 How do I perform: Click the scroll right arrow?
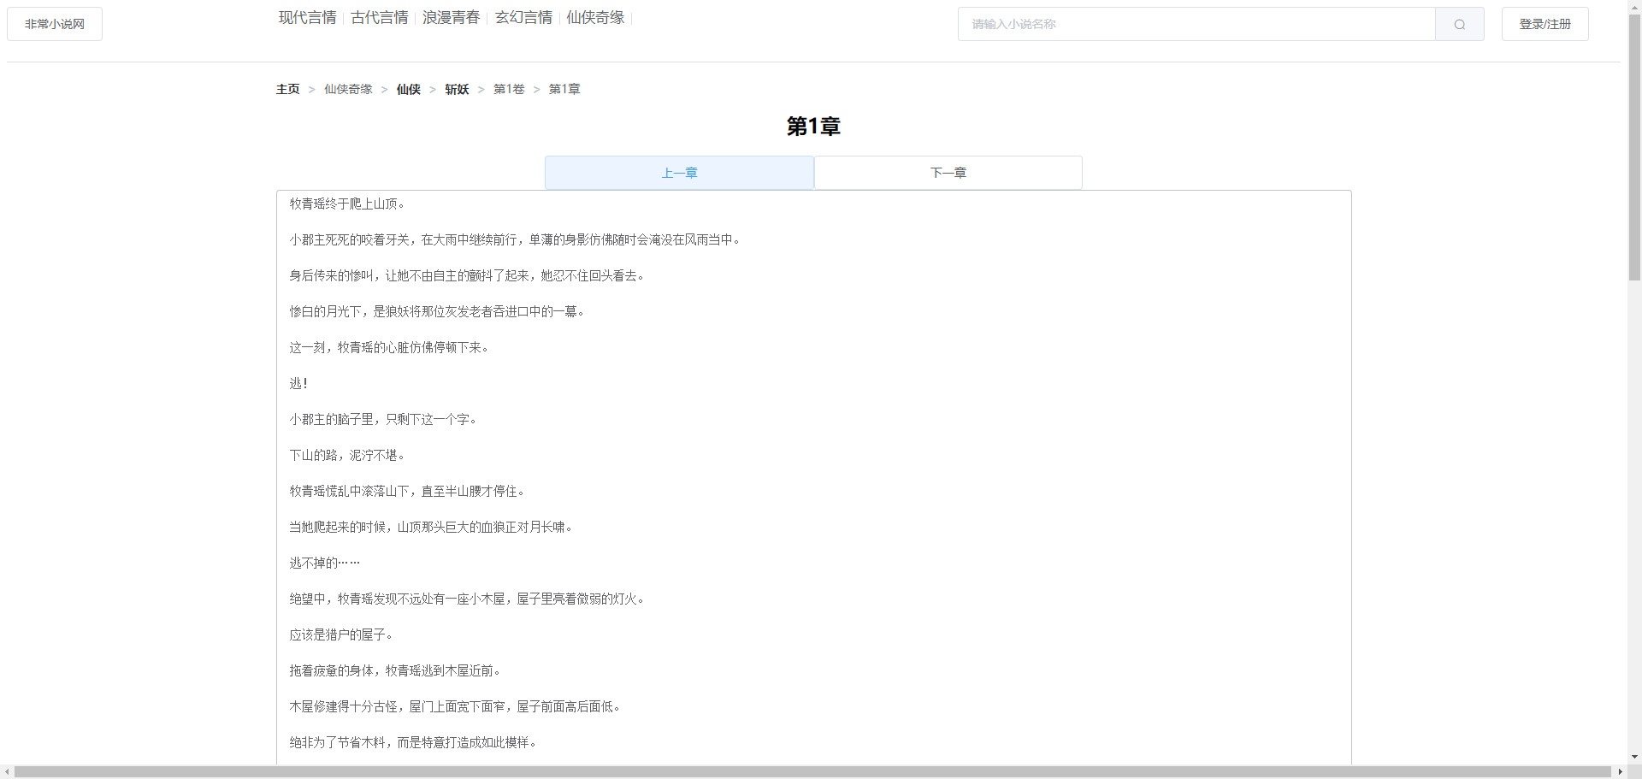click(x=1620, y=772)
